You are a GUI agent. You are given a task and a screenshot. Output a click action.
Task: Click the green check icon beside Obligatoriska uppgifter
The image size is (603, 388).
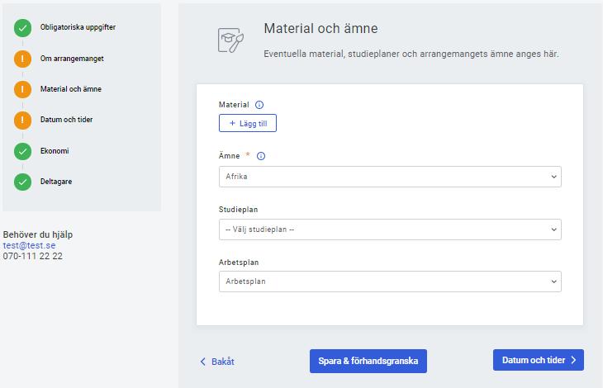(22, 28)
